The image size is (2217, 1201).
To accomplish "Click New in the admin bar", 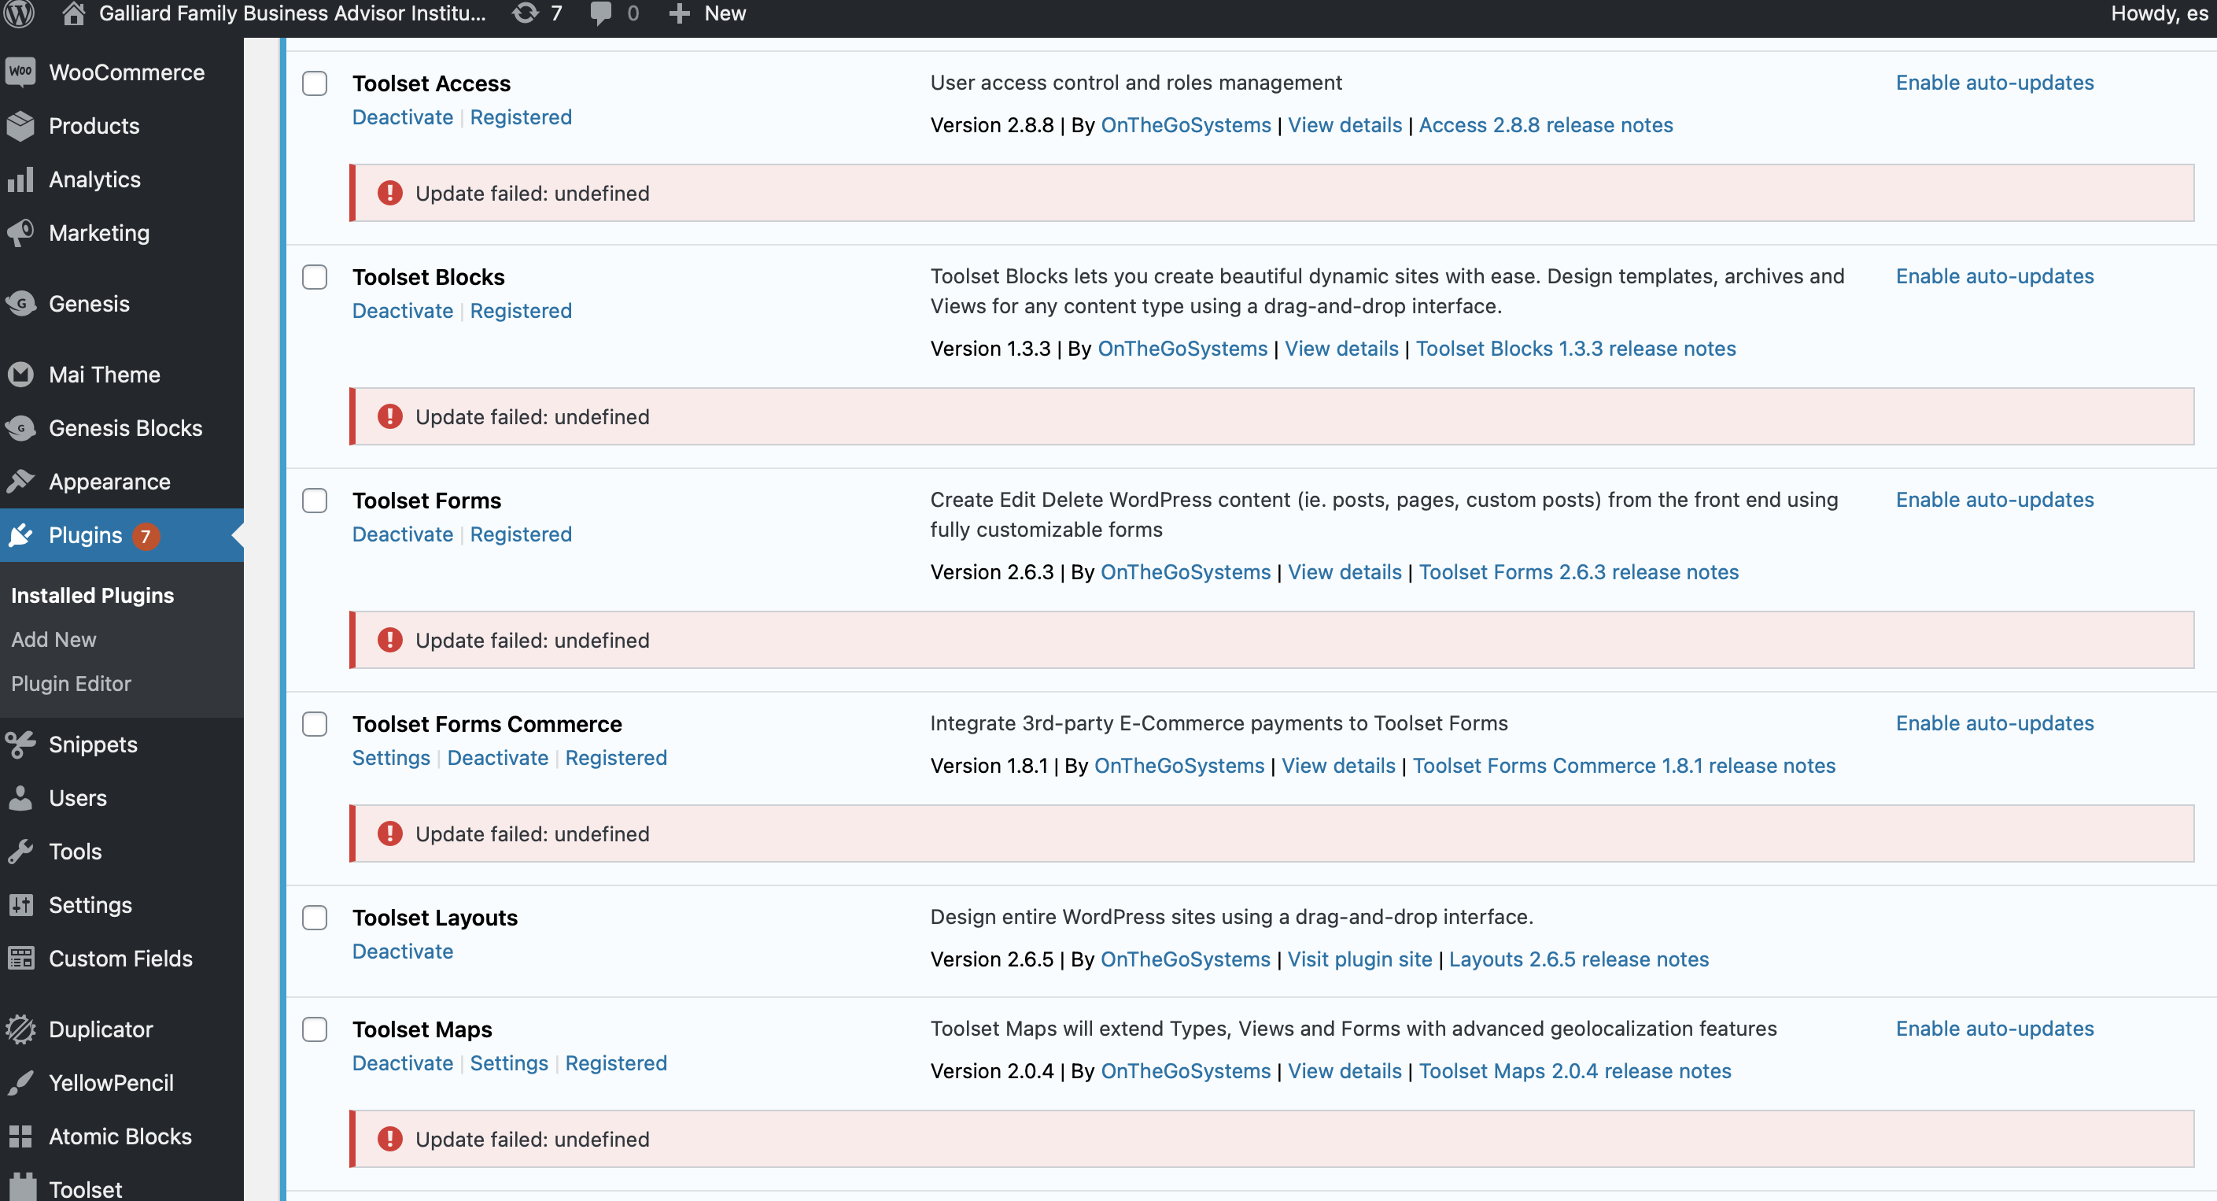I will point(725,13).
